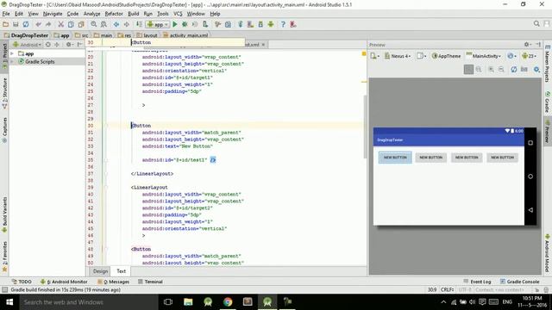Open the TODO tool window

(22, 282)
